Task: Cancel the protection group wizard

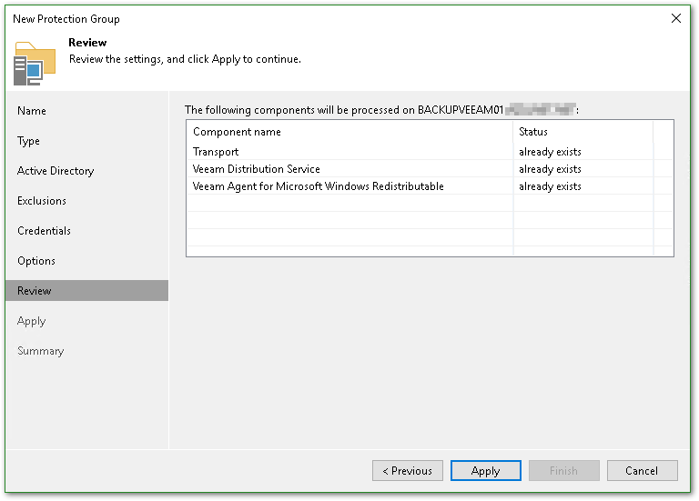Action: [x=642, y=471]
